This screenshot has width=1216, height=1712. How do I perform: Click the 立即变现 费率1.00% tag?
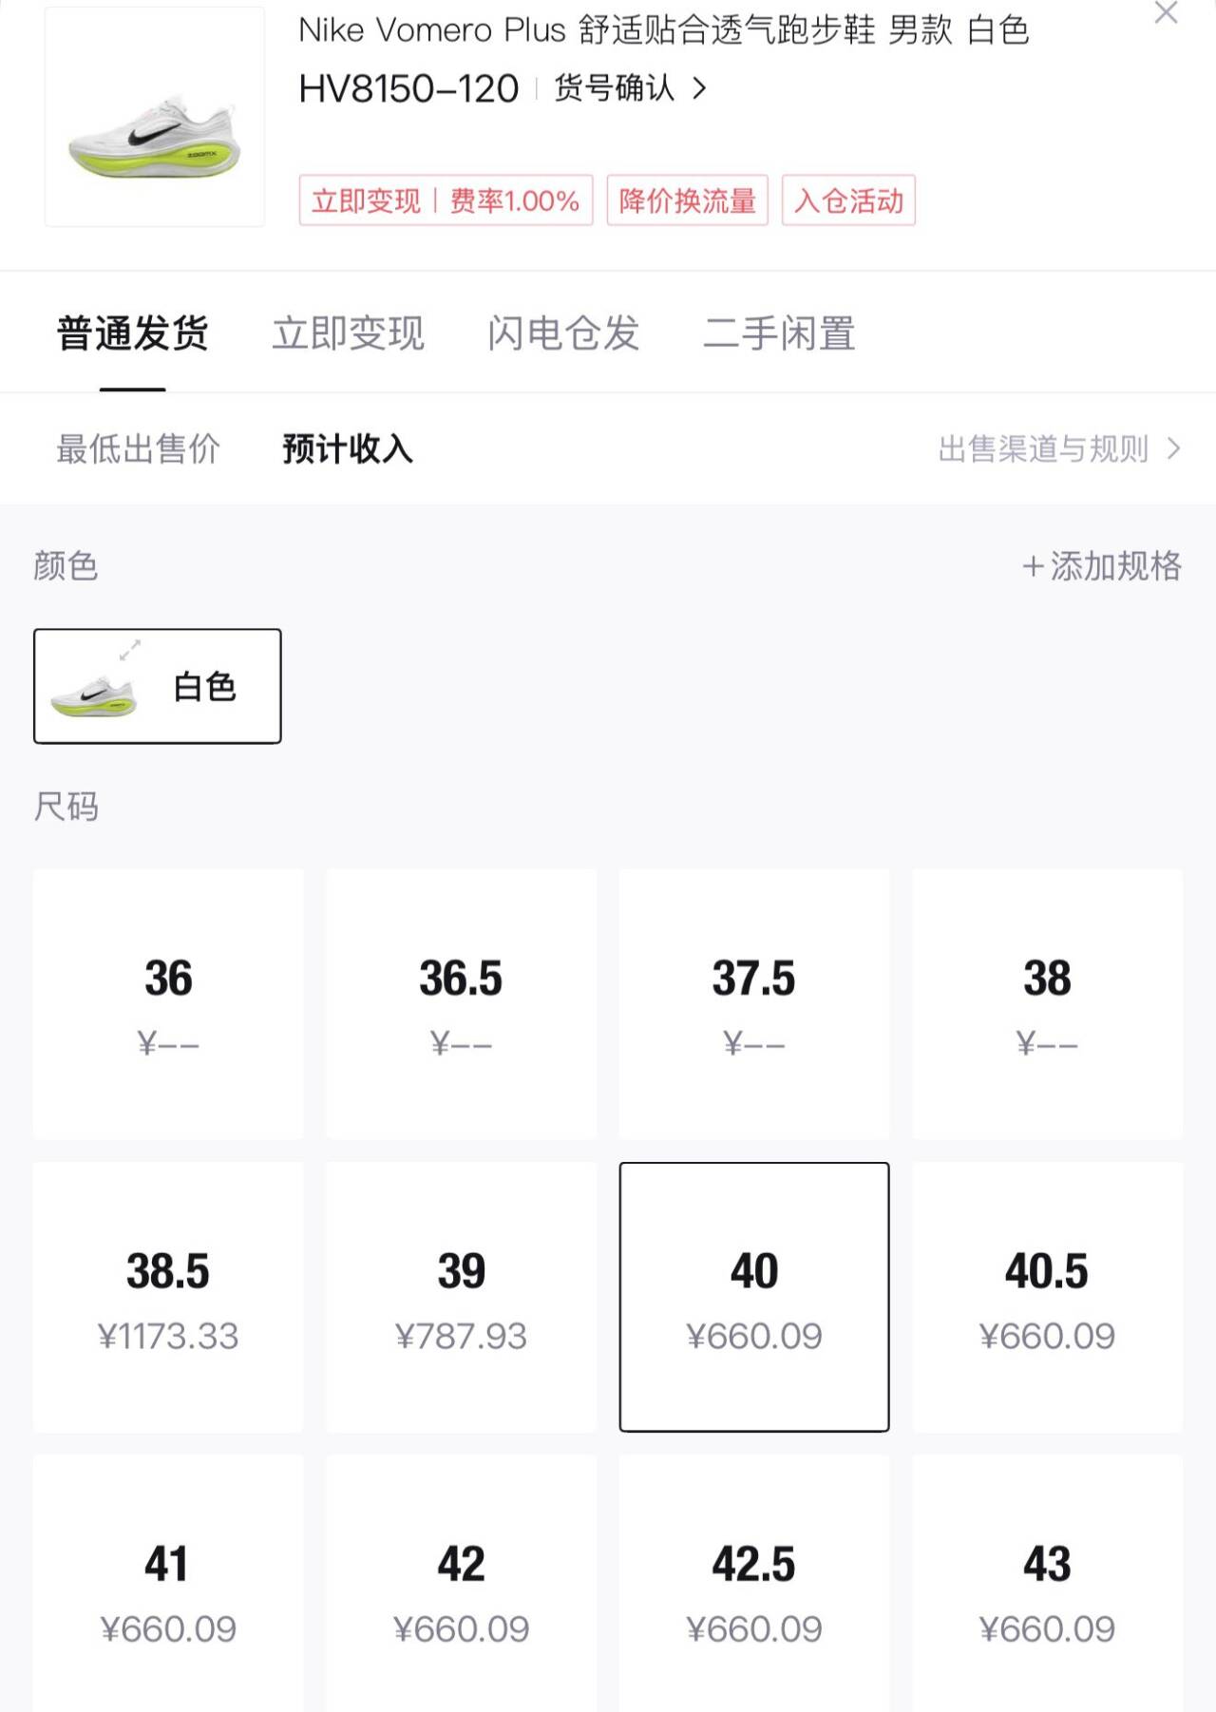[446, 200]
